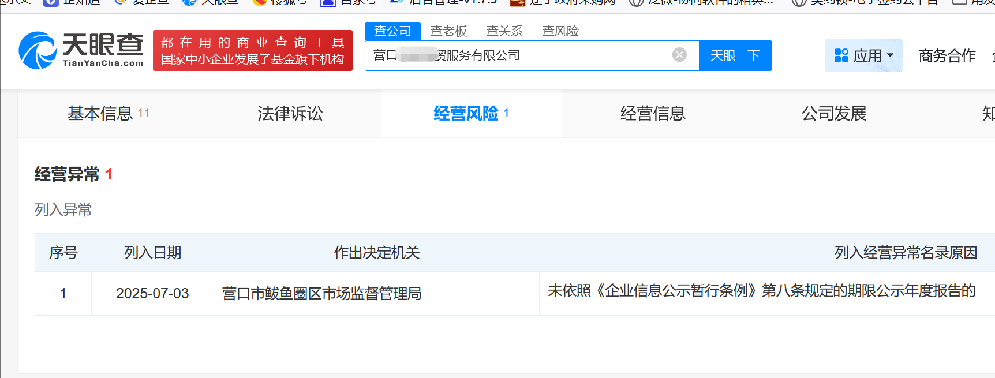
Task: Switch to the 公司发展 section tab
Action: click(833, 114)
